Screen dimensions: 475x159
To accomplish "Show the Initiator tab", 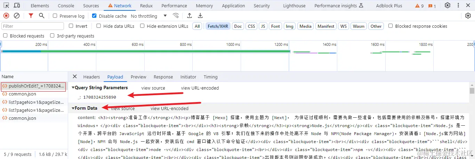I will tap(188, 77).
